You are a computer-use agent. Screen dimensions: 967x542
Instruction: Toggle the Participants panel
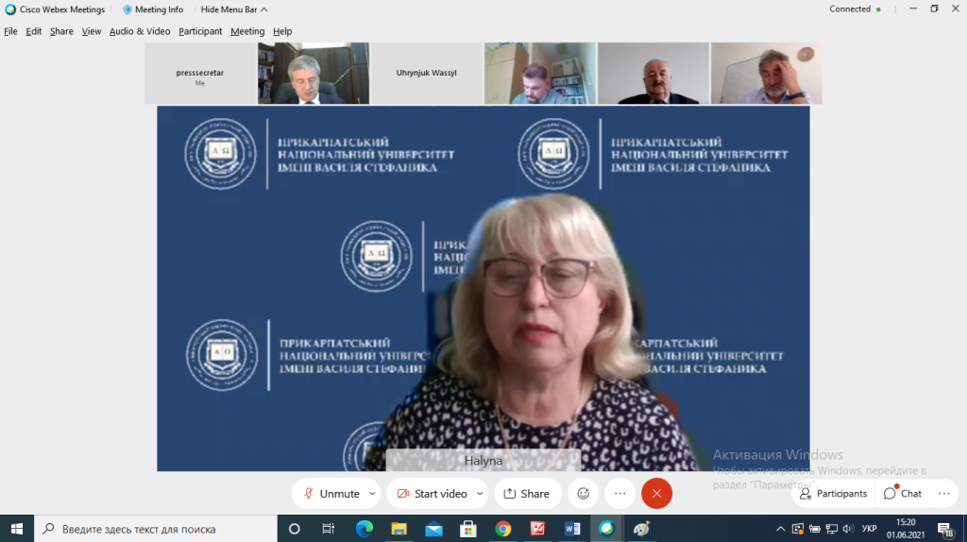point(833,493)
